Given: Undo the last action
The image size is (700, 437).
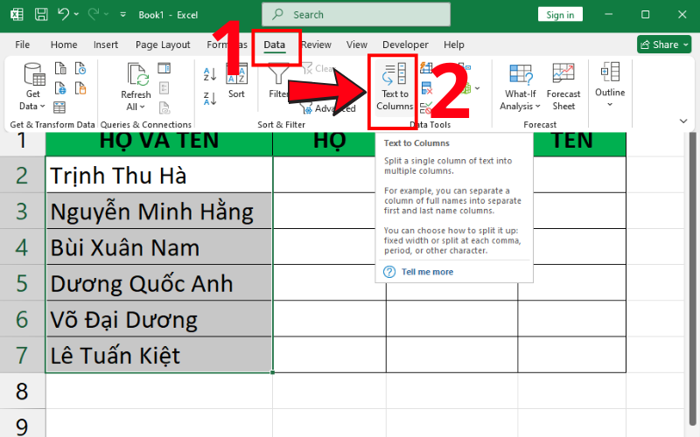Looking at the screenshot, I should point(63,15).
